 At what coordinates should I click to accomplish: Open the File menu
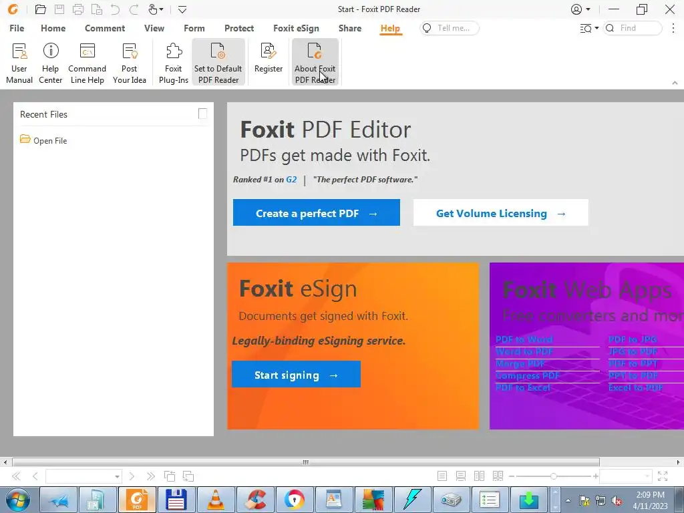pos(17,28)
